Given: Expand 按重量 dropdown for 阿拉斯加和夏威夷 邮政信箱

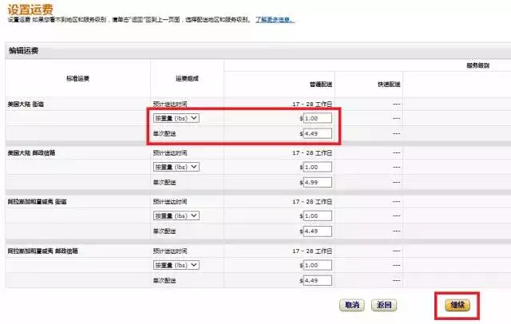Looking at the screenshot, I should [x=176, y=265].
